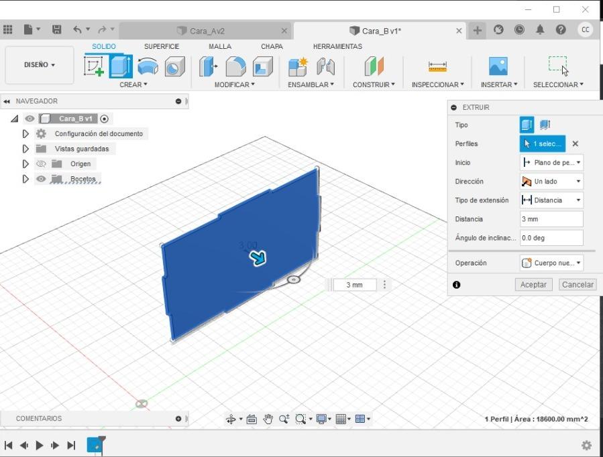Image resolution: width=603 pixels, height=457 pixels.
Task: Open the notifications bell
Action: 540,29
